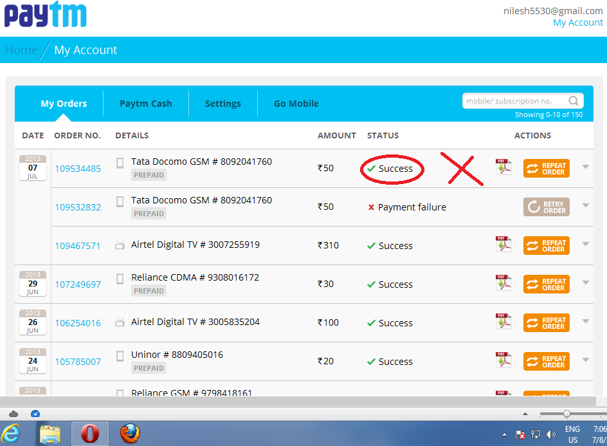
Task: Click the search magnifier icon
Action: pos(574,101)
